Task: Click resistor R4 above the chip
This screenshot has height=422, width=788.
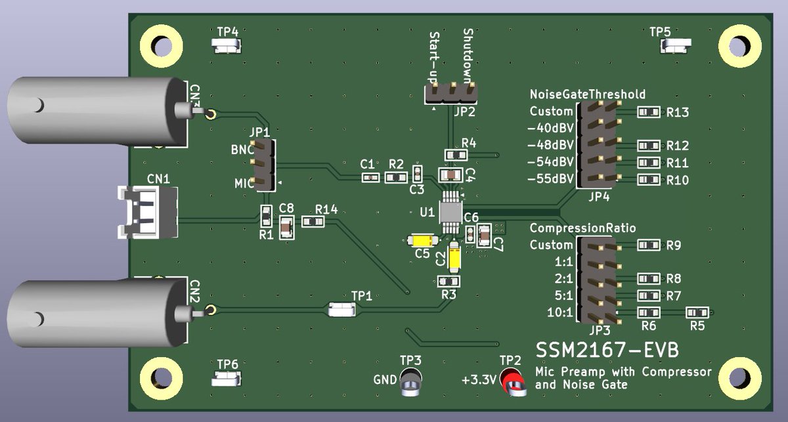Action: click(456, 154)
